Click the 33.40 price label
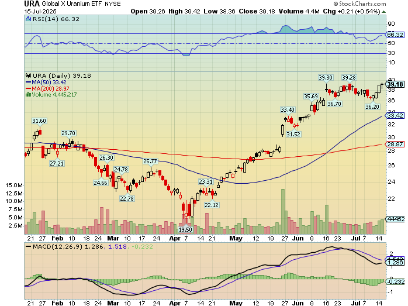408x306 pixels. (x=288, y=110)
